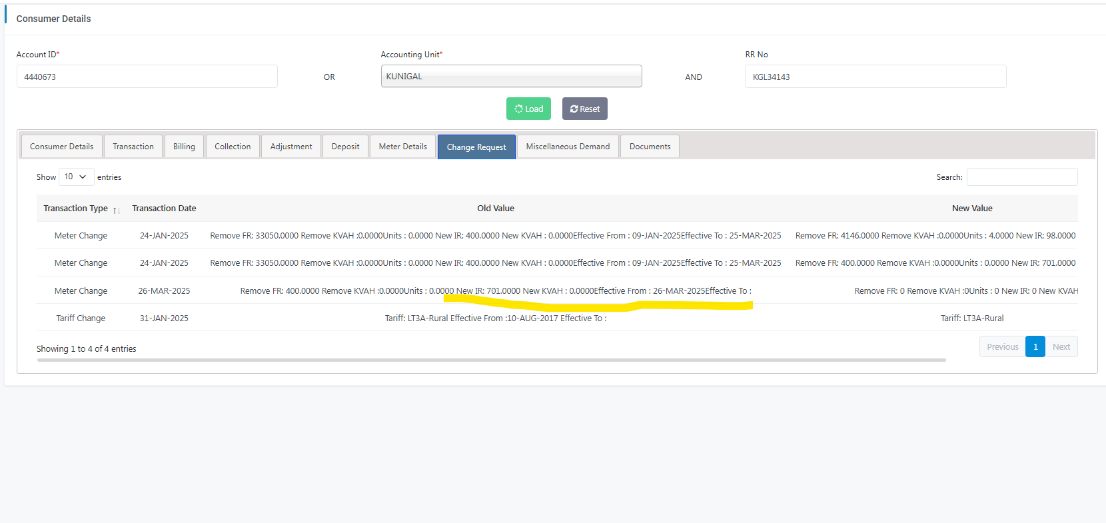Switch to the Meter Details tab

(403, 147)
